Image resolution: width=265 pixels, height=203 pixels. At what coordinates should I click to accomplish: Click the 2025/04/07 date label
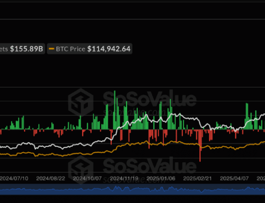(x=234, y=179)
